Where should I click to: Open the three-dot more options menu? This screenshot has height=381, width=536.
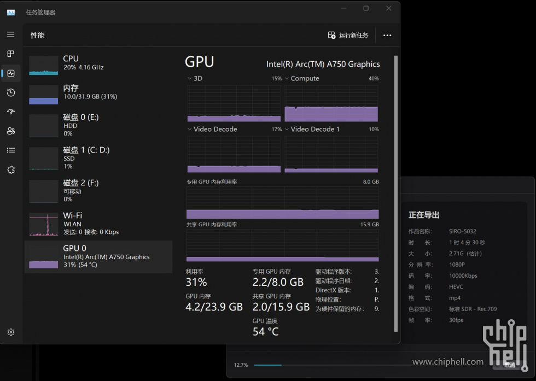tap(387, 35)
